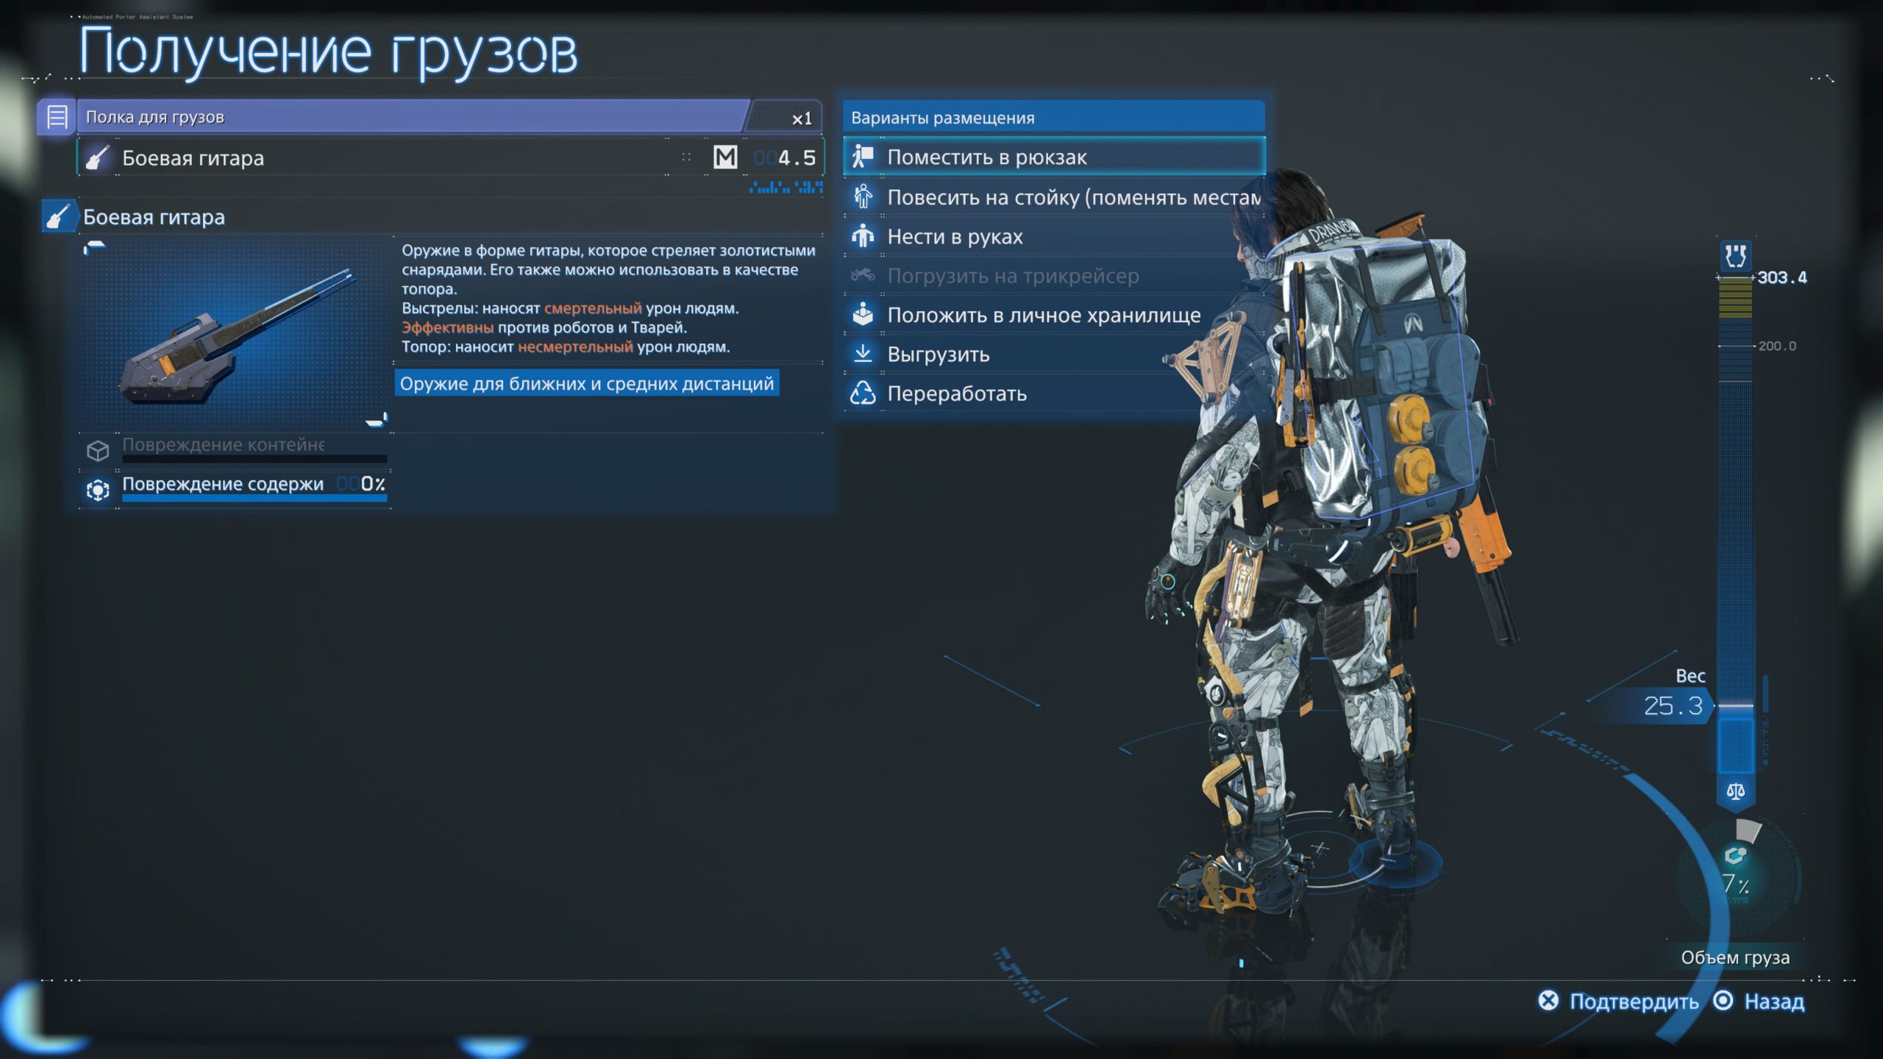1883x1059 pixels.
Task: Click the carry-in-hands person icon
Action: (863, 236)
